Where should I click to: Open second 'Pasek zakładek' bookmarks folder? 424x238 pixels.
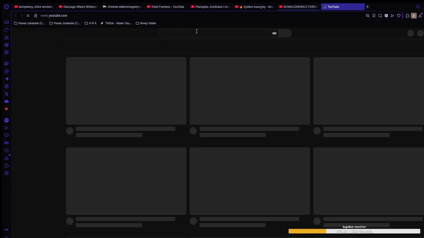click(65, 23)
